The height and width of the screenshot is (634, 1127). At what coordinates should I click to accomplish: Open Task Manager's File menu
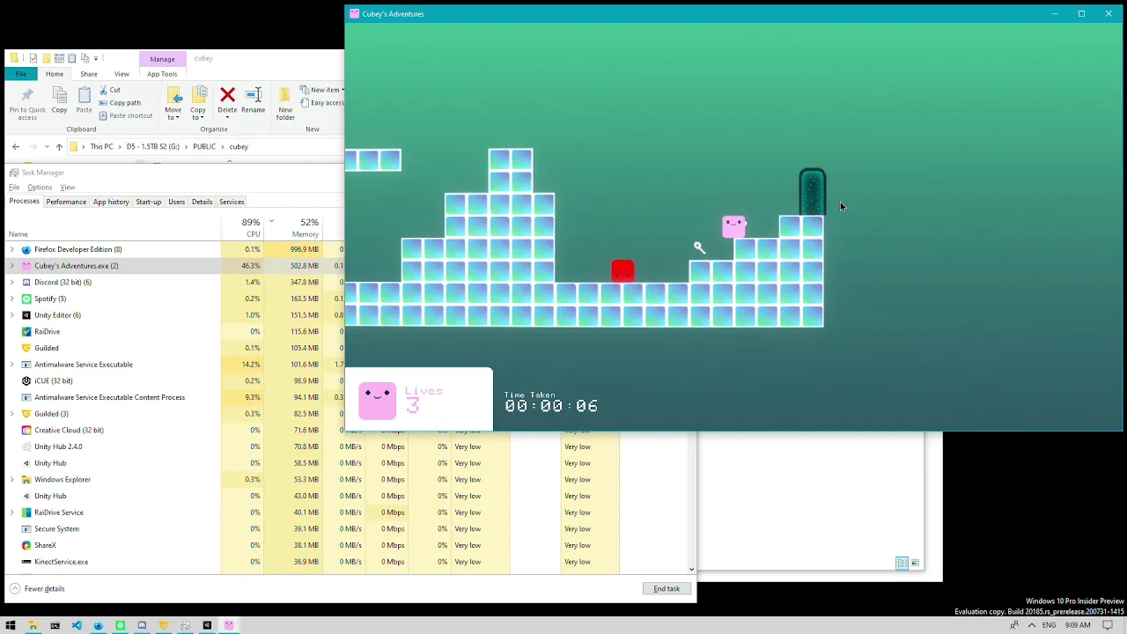pos(14,187)
